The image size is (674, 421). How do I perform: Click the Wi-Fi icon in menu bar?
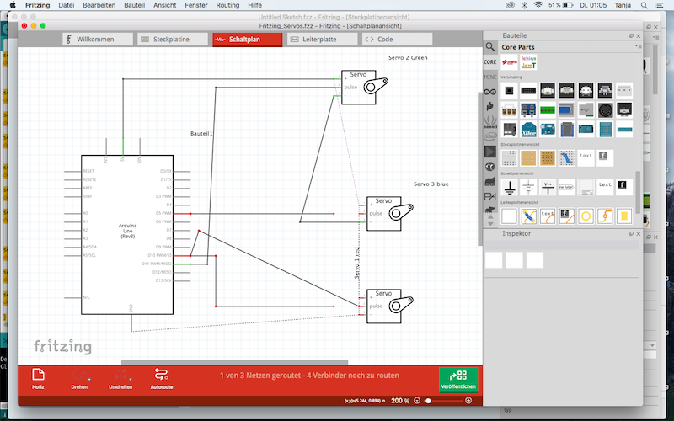(x=538, y=5)
